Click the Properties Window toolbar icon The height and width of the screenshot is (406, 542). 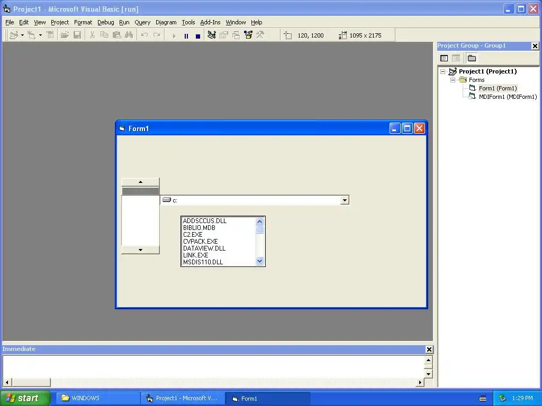pyautogui.click(x=224, y=35)
